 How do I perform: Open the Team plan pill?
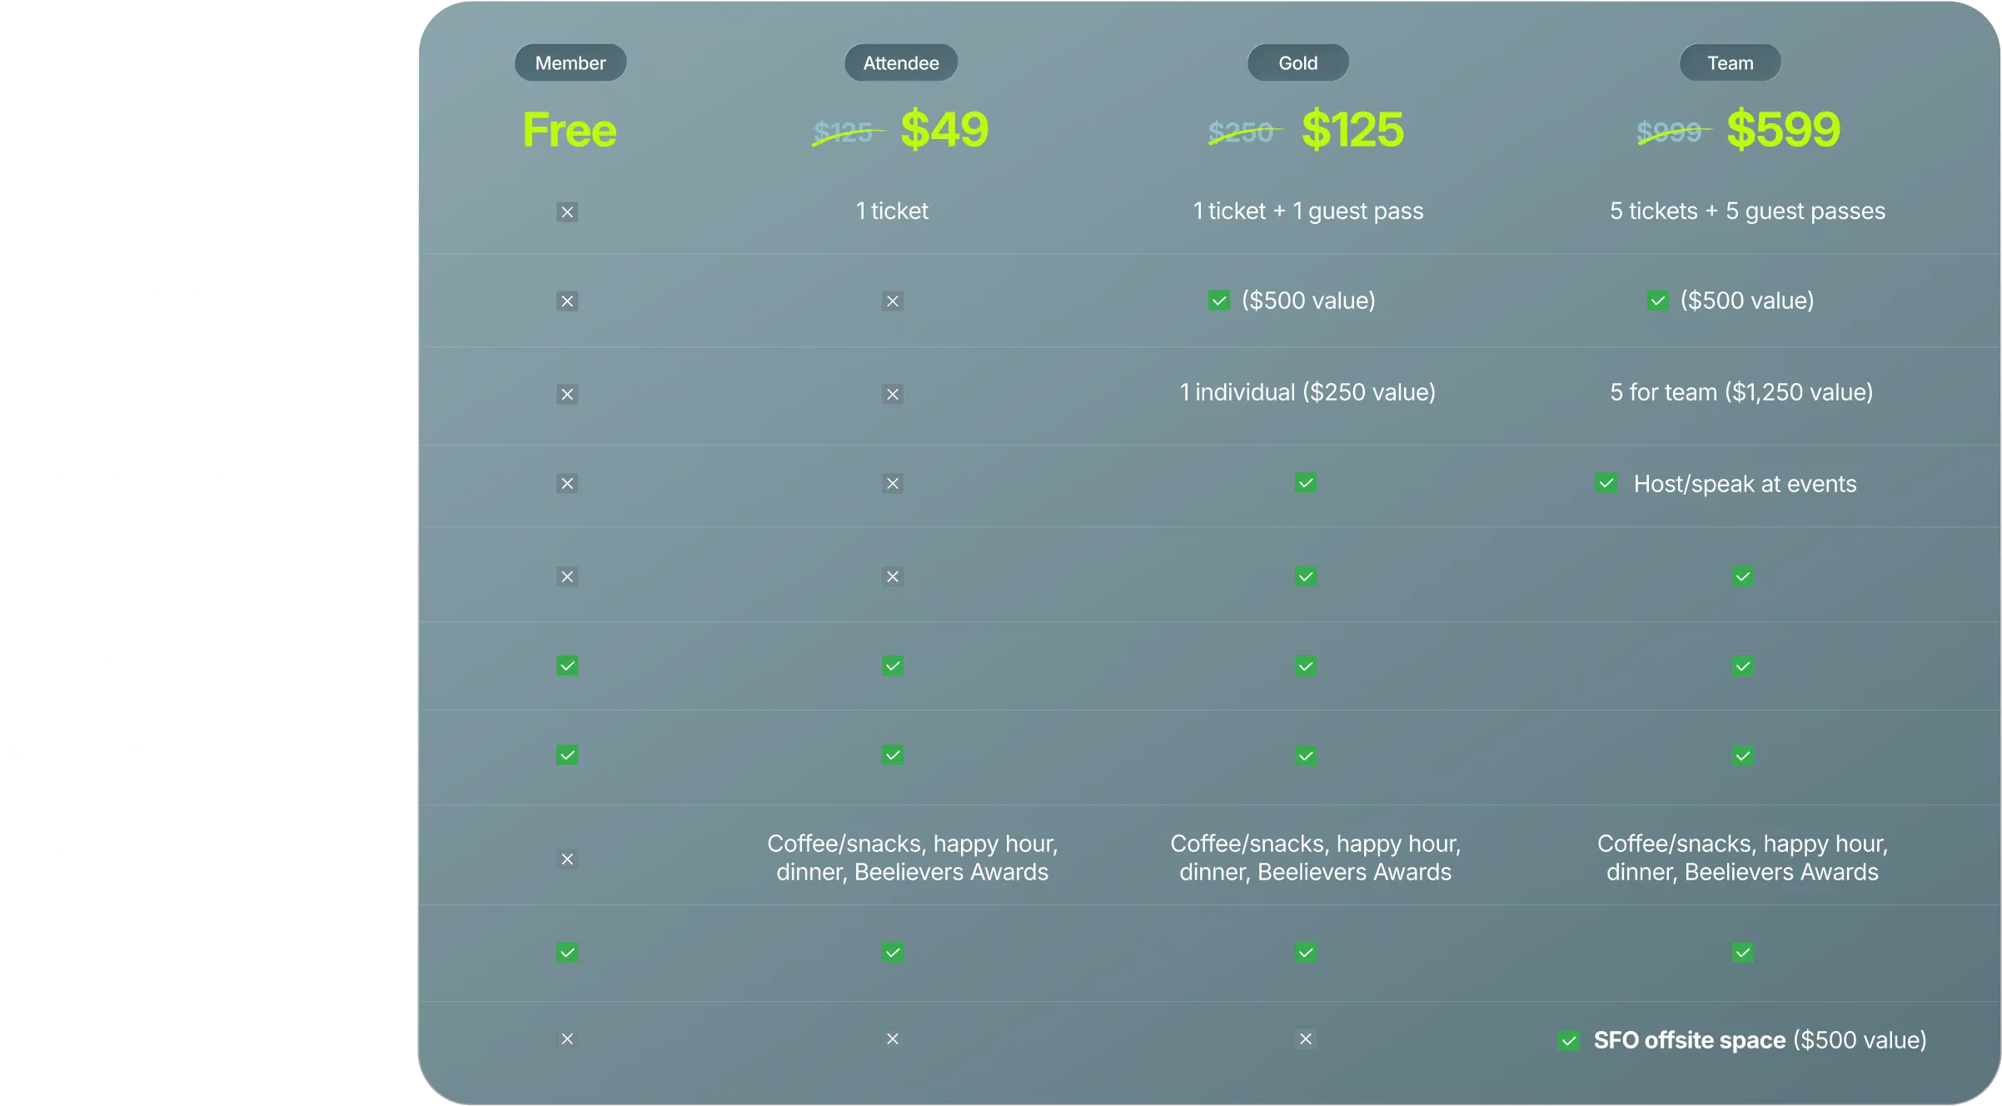(x=1730, y=63)
